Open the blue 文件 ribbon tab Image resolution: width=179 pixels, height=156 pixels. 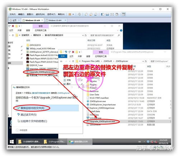click(63, 56)
